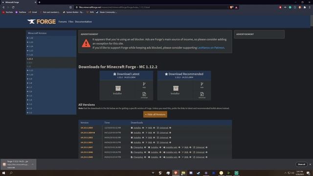Click the bookmark icon beside address bar
The width and height of the screenshot is (313, 176).
(x=70, y=7)
